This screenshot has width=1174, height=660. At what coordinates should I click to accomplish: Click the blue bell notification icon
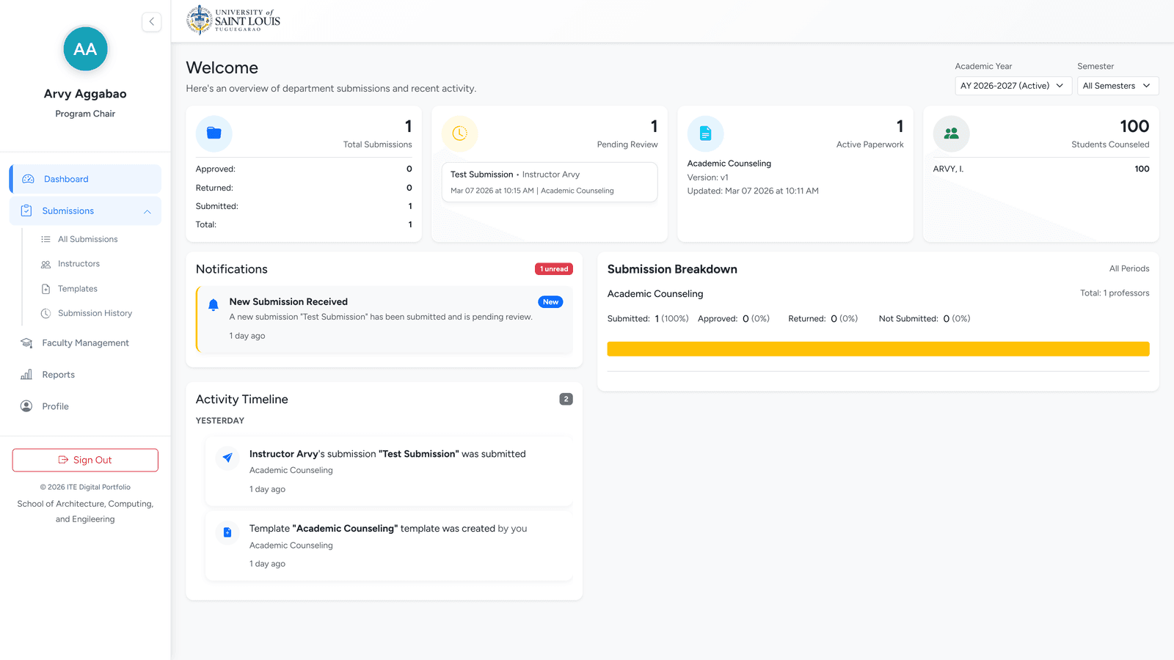point(214,305)
